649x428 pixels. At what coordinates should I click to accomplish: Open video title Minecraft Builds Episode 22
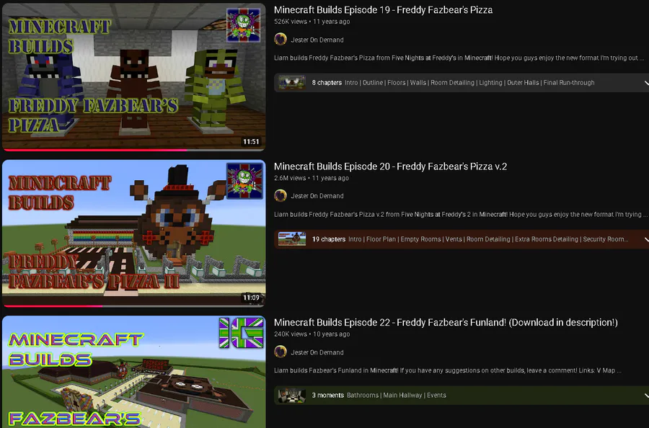pyautogui.click(x=446, y=323)
